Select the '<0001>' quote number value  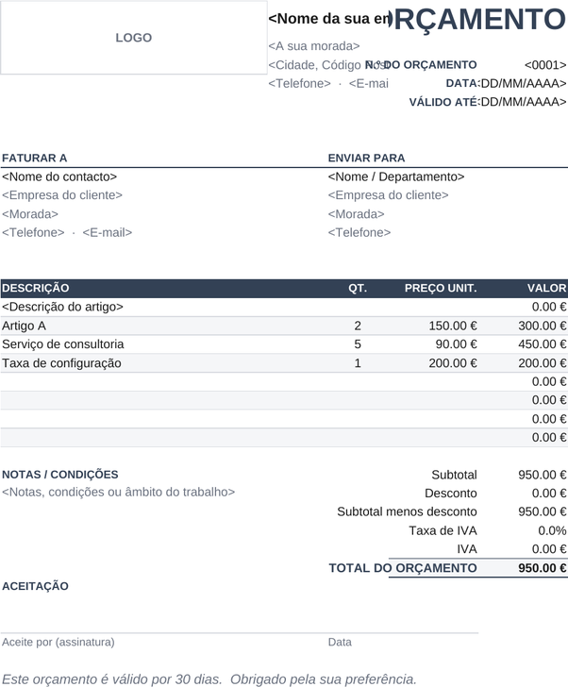tap(545, 65)
